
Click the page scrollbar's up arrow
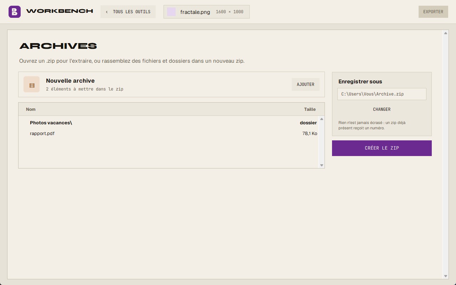coord(446,33)
